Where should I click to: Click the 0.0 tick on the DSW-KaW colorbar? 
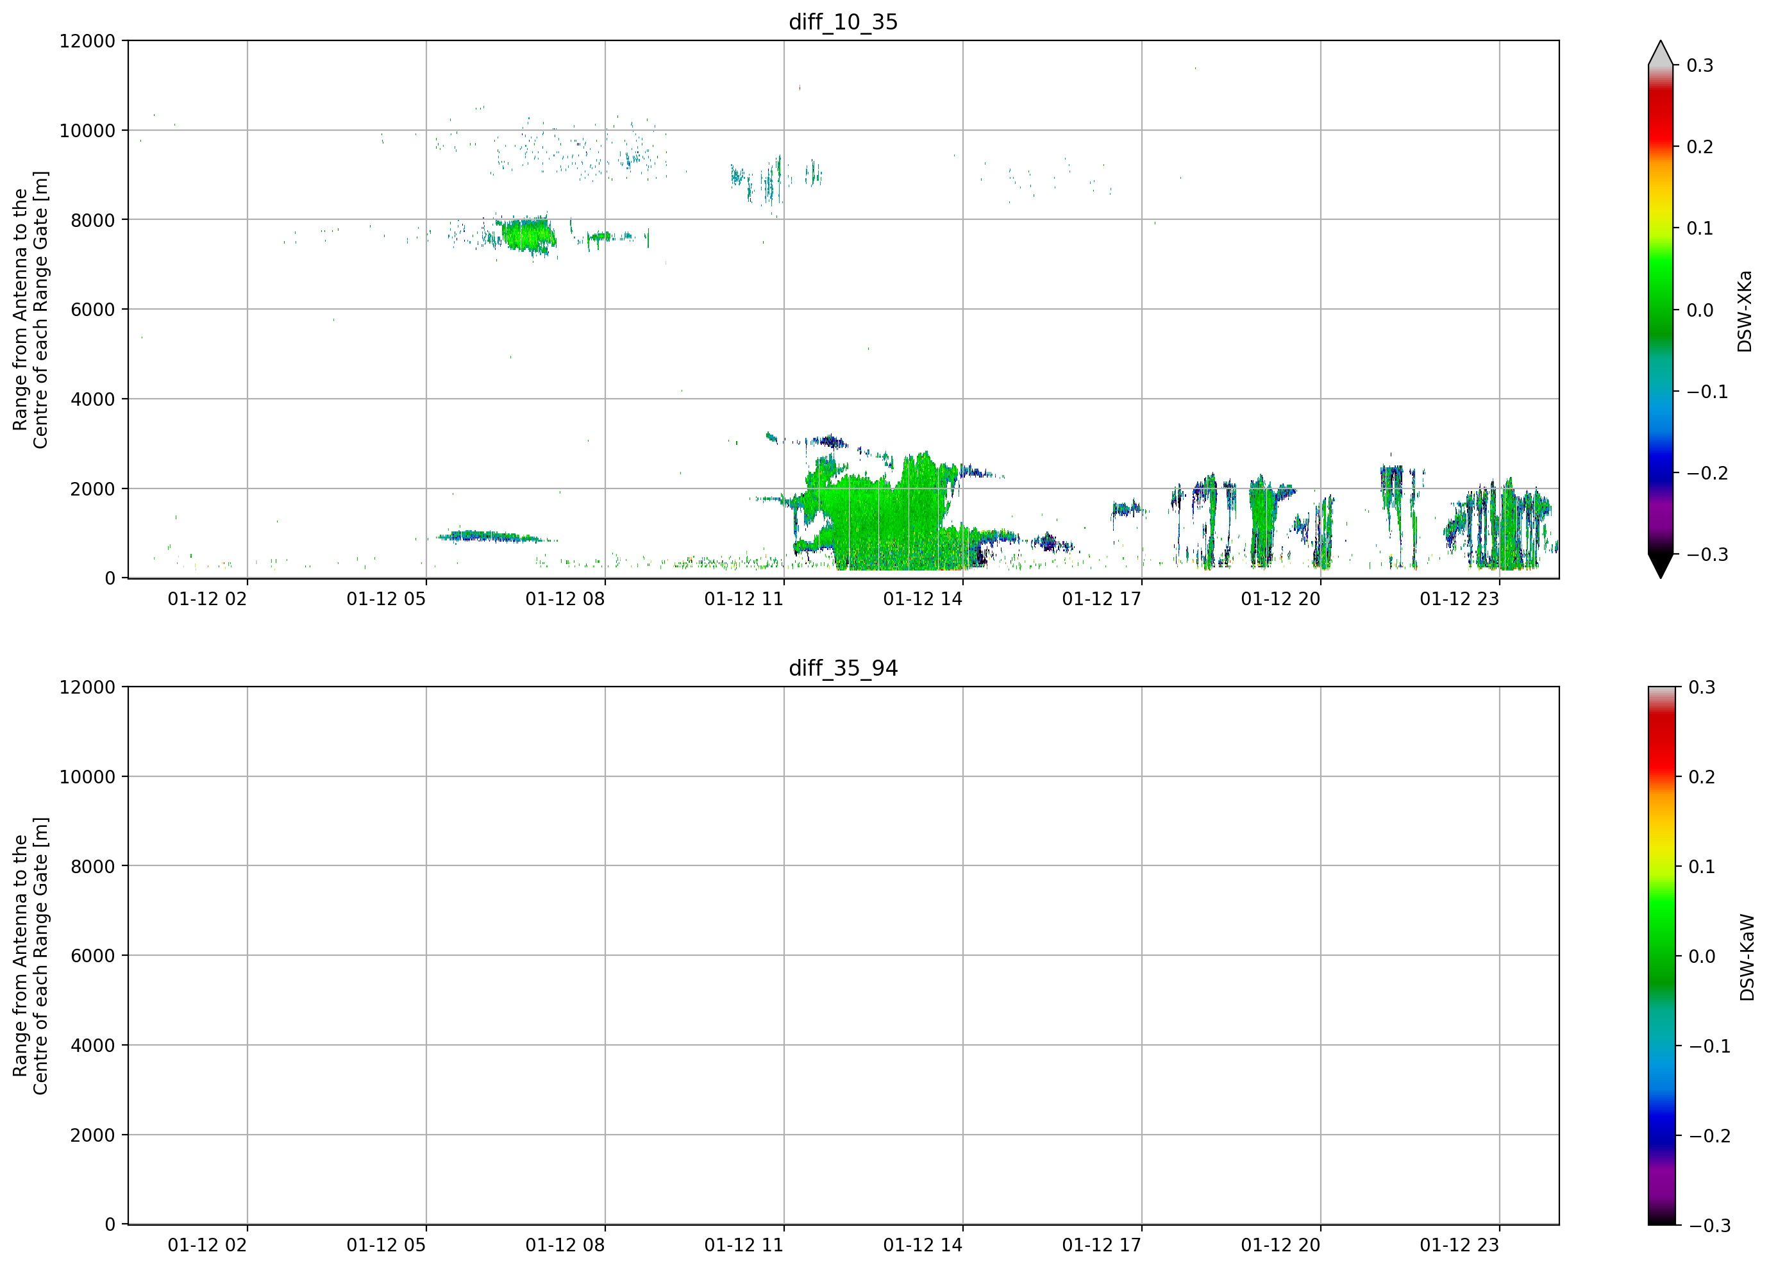pos(1702,957)
